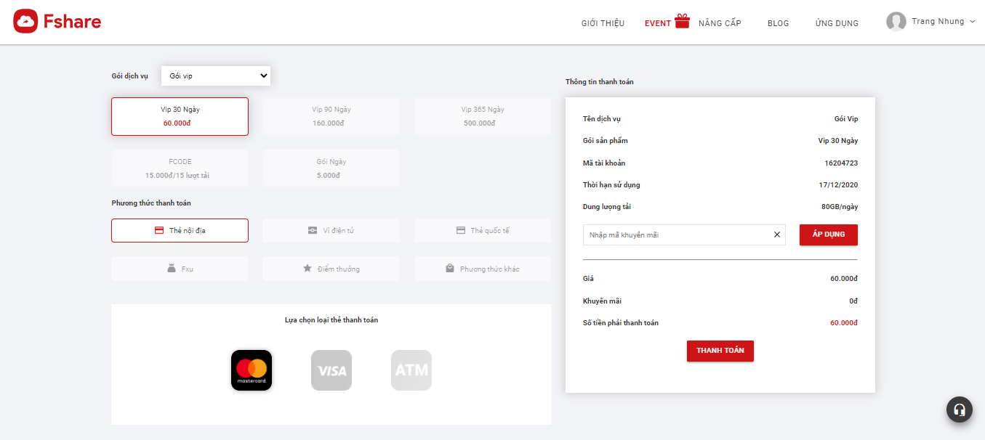Select the Mastercard payment card
This screenshot has width=985, height=440.
[252, 370]
